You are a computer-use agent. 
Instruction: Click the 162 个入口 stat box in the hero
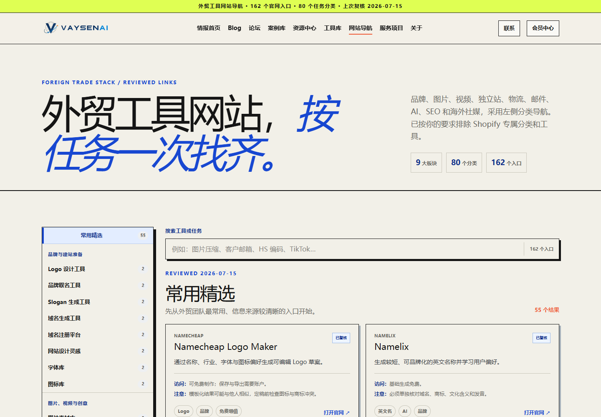pos(506,163)
